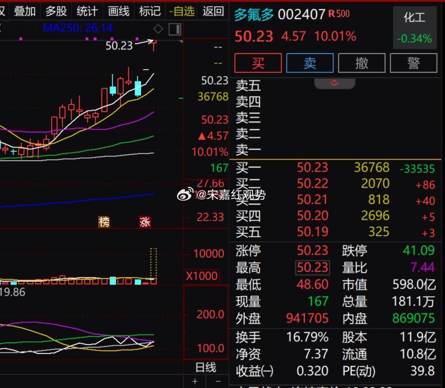
Task: Click the 卖五 ask five row label
Action: coord(248,86)
